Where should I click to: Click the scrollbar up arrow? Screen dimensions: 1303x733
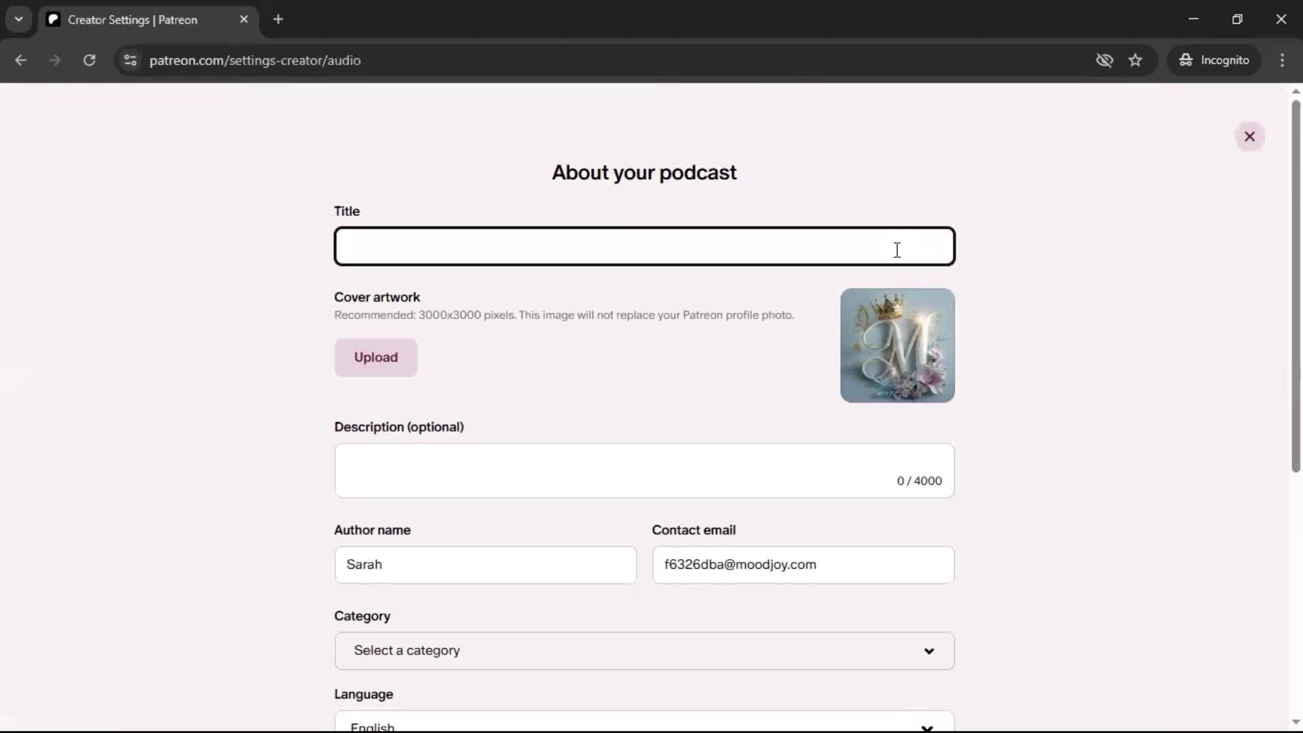pos(1296,91)
